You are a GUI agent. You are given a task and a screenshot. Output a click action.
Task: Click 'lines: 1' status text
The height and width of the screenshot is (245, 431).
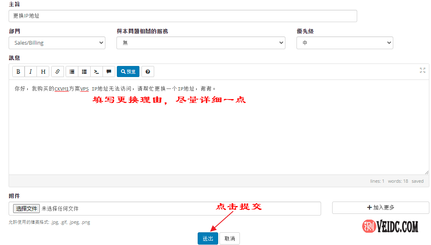click(377, 181)
